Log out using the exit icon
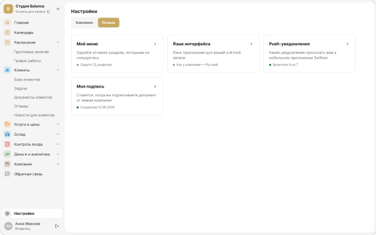The width and height of the screenshot is (376, 235). (57, 226)
